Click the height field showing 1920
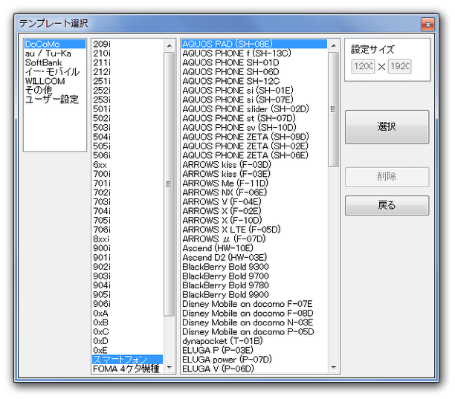455x399 pixels. pos(399,66)
